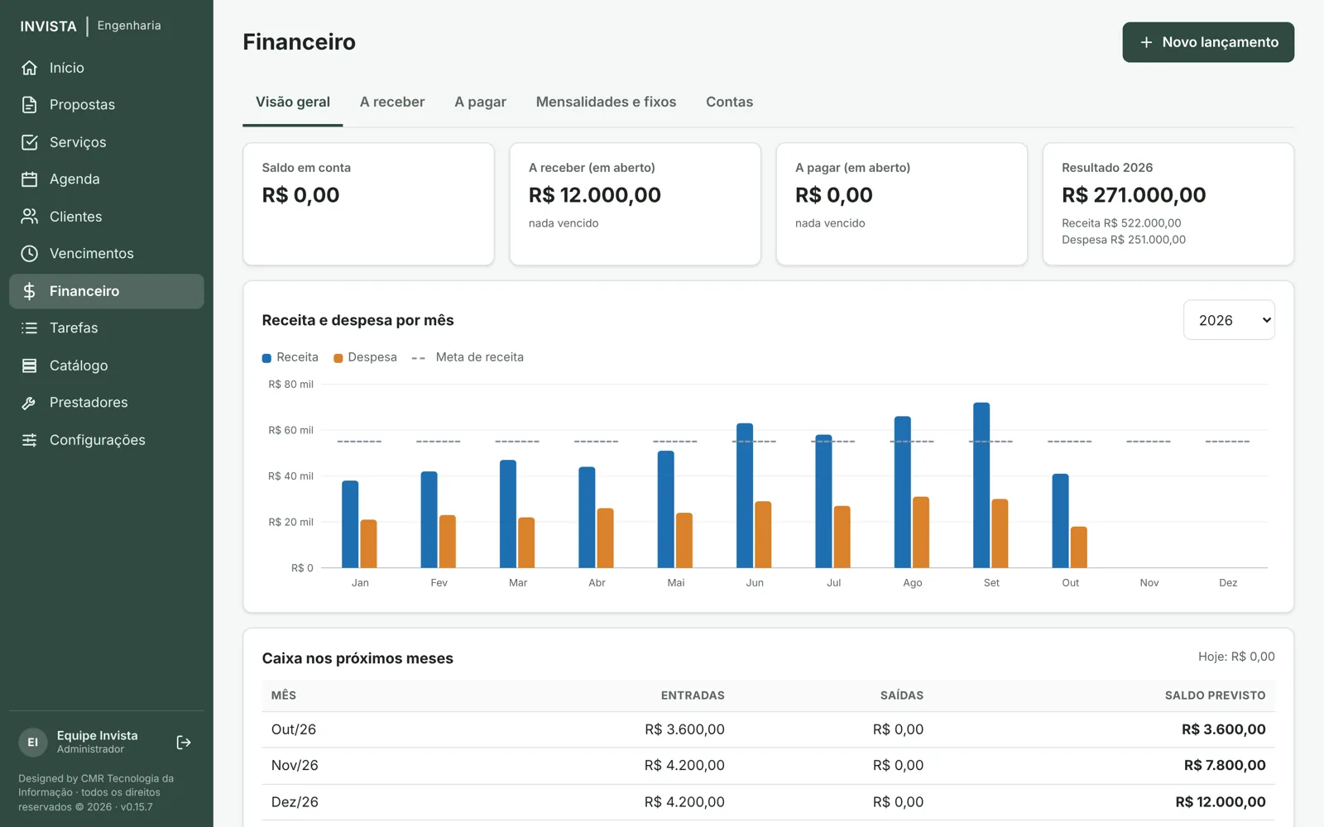The height and width of the screenshot is (827, 1324).
Task: Click the Início home icon
Action: (x=30, y=68)
